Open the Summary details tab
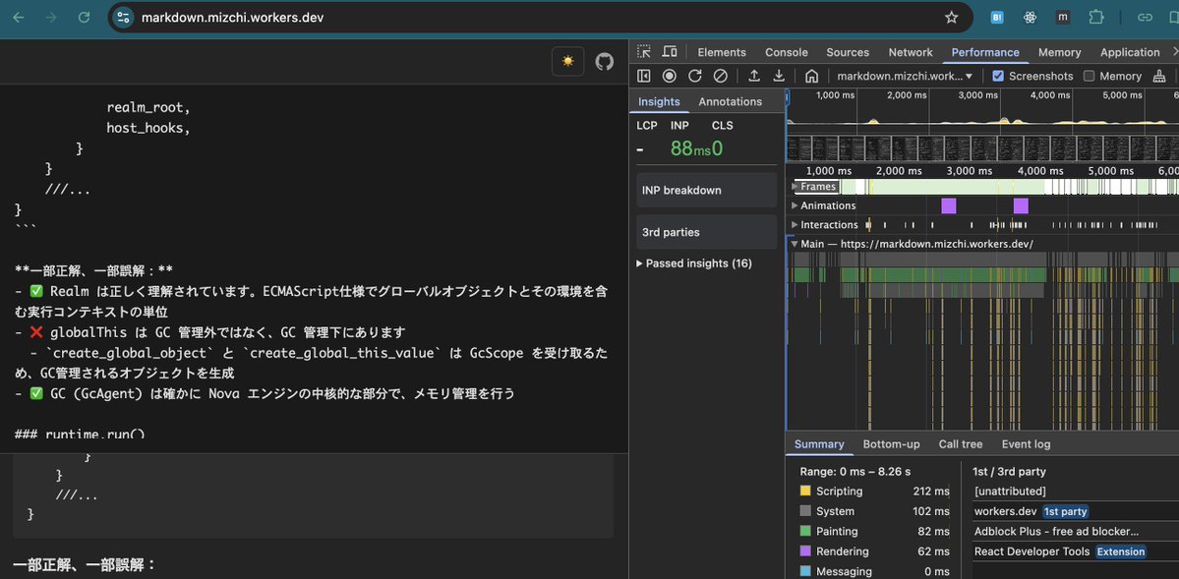Screen dimensions: 1179x579 tap(819, 444)
